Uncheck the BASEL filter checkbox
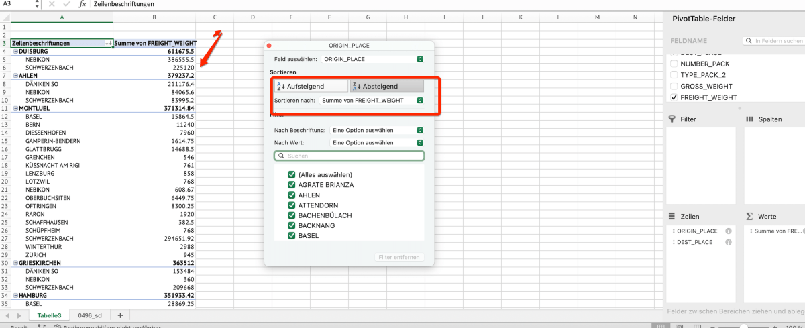This screenshot has height=328, width=805. click(292, 236)
